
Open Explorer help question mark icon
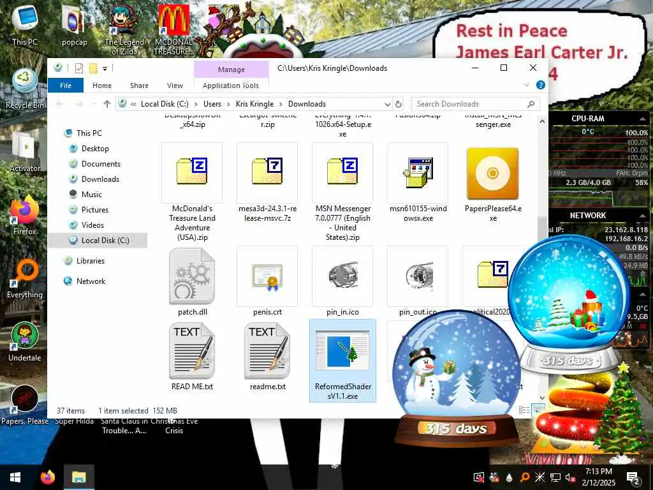coord(541,85)
